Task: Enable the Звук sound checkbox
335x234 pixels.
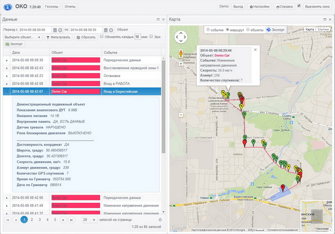Action: pyautogui.click(x=151, y=36)
